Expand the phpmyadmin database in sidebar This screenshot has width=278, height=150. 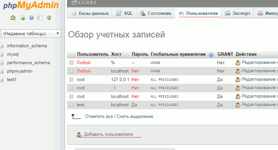(20, 71)
